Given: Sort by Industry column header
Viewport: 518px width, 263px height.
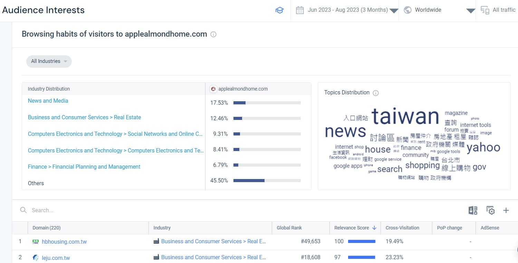Looking at the screenshot, I should 162,228.
